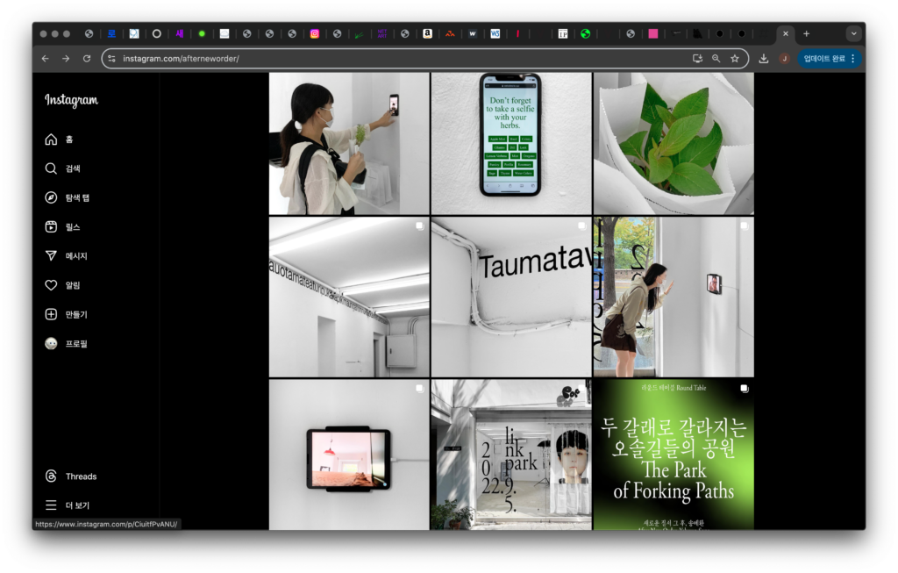Open the tab search dropdown chevron
The height and width of the screenshot is (573, 898).
point(853,33)
